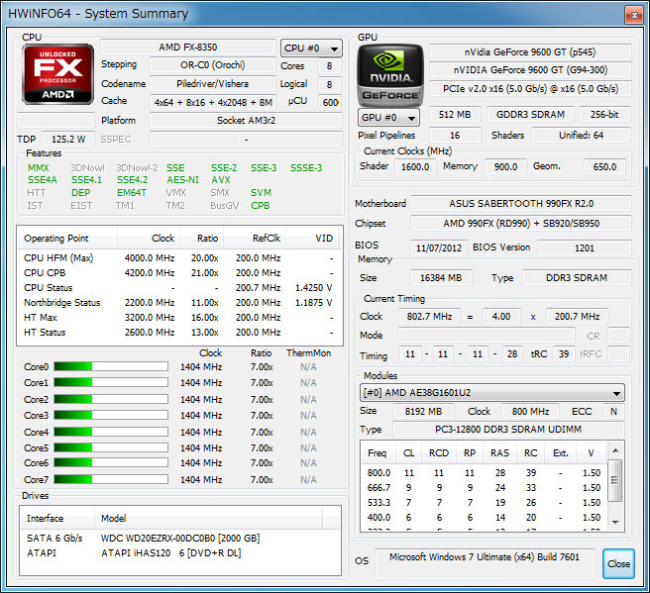Expand the memory module dropdown AMD AE38G1601U2
This screenshot has width=650, height=593.
(492, 393)
